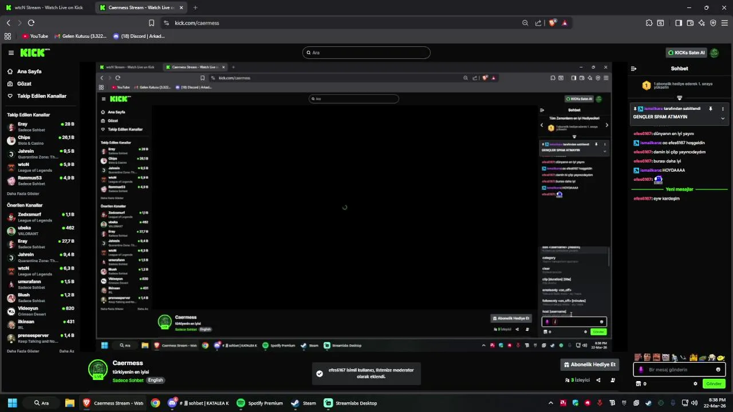
Task: Share the Caermess stream
Action: click(598, 380)
